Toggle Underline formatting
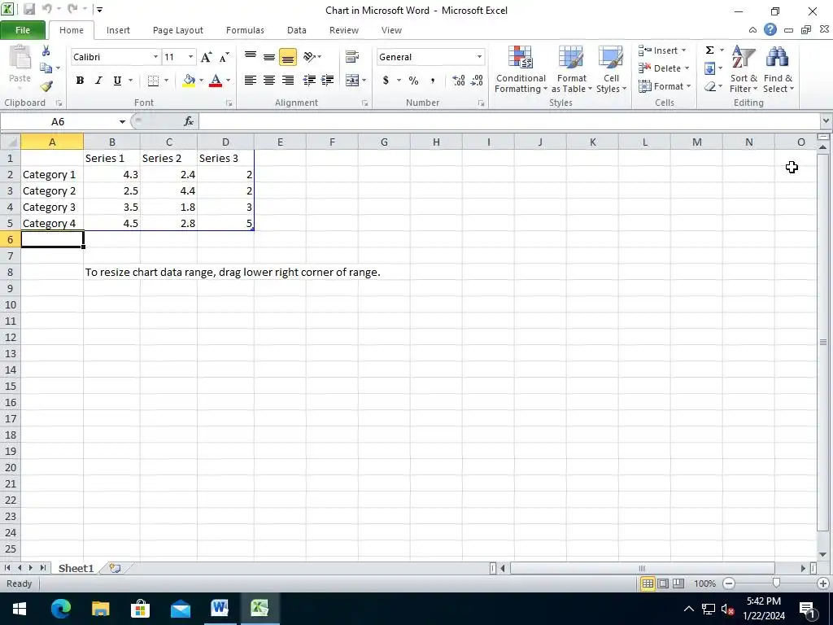This screenshot has height=625, width=833. [x=117, y=81]
